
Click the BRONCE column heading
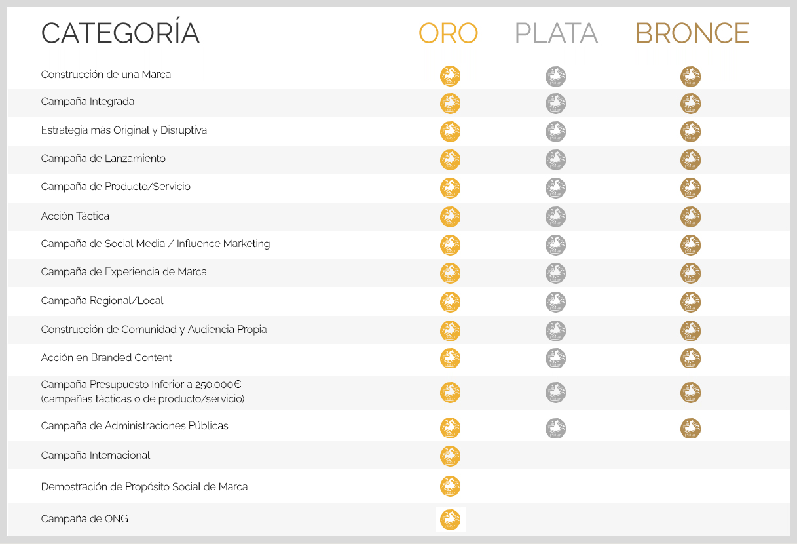[x=692, y=33]
